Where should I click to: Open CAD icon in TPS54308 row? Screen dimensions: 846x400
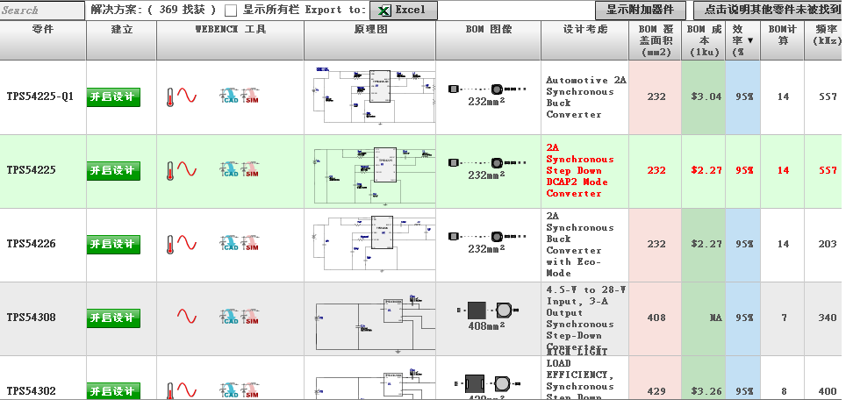(229, 317)
